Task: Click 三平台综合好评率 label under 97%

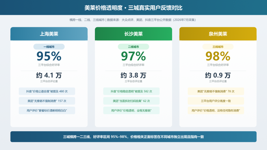Action: (x=133, y=65)
